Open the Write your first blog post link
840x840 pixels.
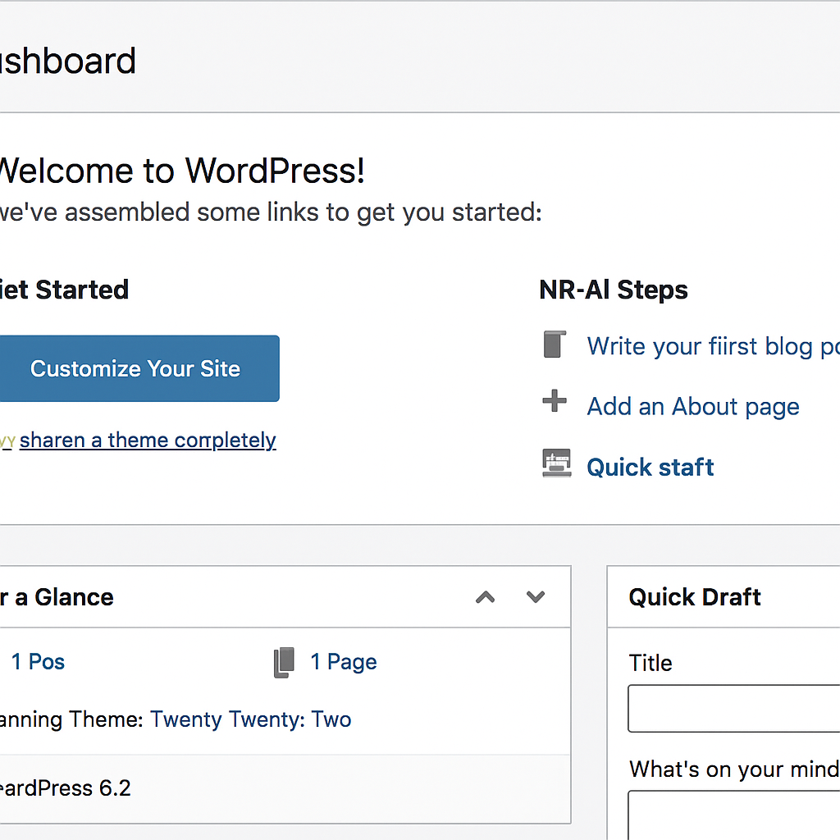coord(713,346)
